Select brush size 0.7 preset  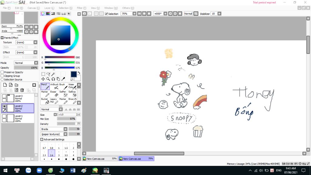pos(44,146)
